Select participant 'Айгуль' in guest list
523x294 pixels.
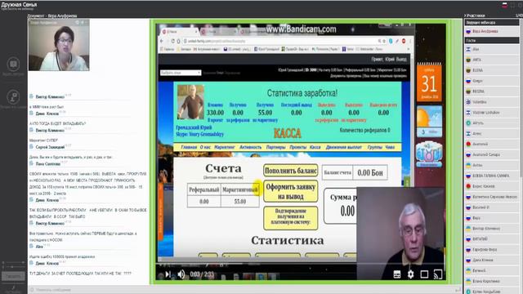point(492,123)
